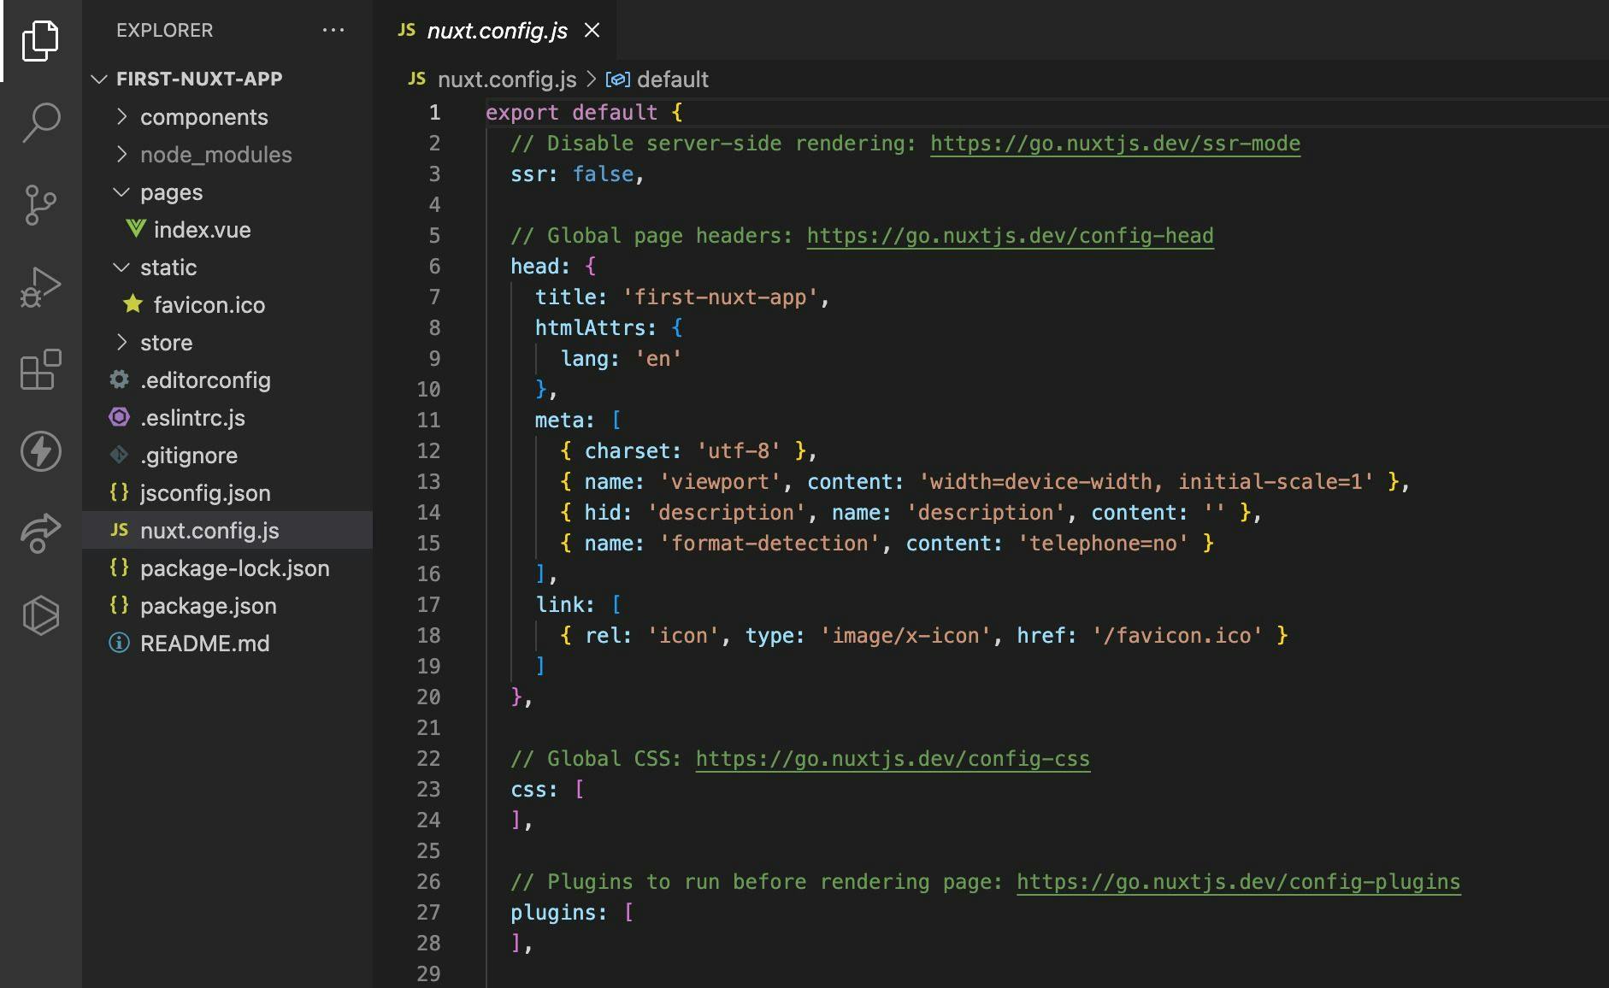Open the lightning bolt extension panel
Viewport: 1609px width, 988px height.
click(40, 451)
